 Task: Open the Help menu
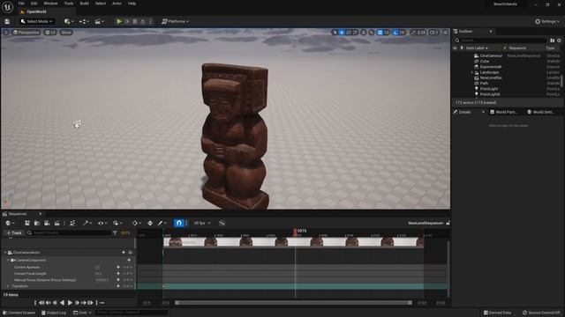[132, 4]
